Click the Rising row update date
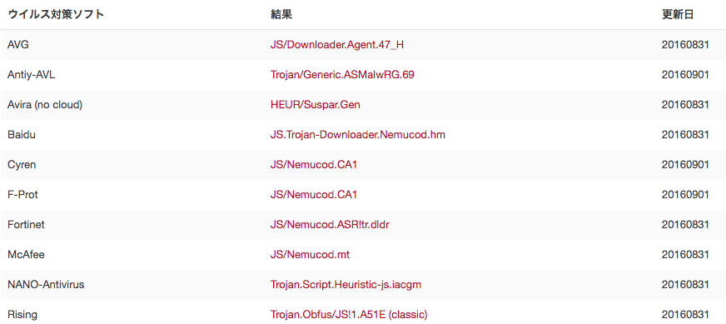The height and width of the screenshot is (324, 726). (x=685, y=315)
